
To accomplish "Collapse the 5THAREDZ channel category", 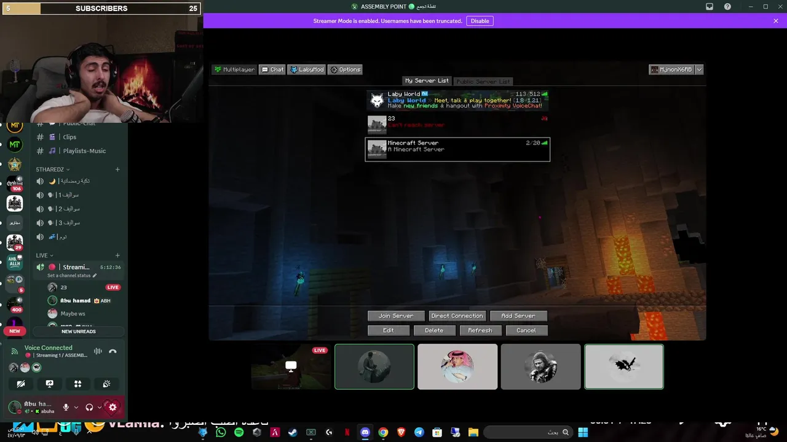I will coord(53,169).
